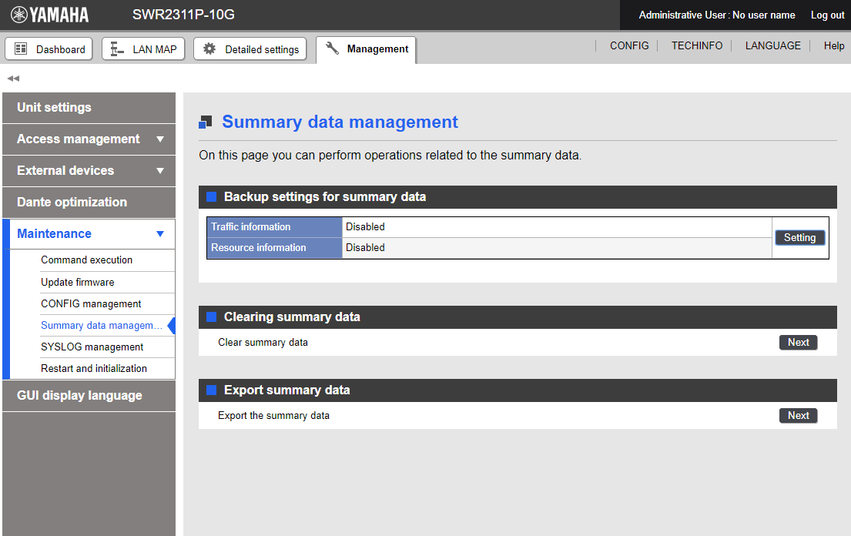This screenshot has height=536, width=851.
Task: Collapse the Maintenance section arrow
Action: point(160,234)
